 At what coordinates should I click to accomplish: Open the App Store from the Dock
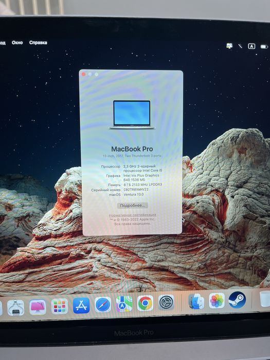coord(81,305)
